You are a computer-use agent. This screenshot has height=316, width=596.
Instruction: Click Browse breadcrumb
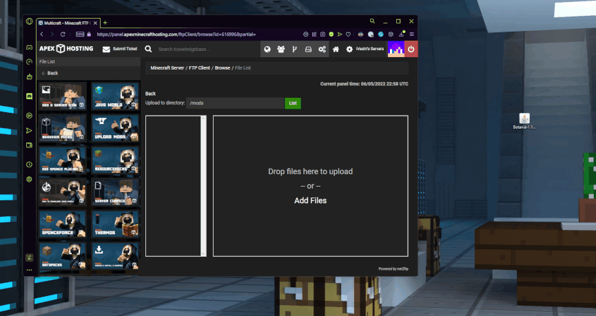click(x=223, y=68)
